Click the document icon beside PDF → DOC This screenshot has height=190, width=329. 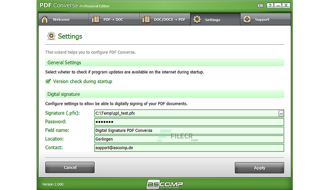click(96, 20)
